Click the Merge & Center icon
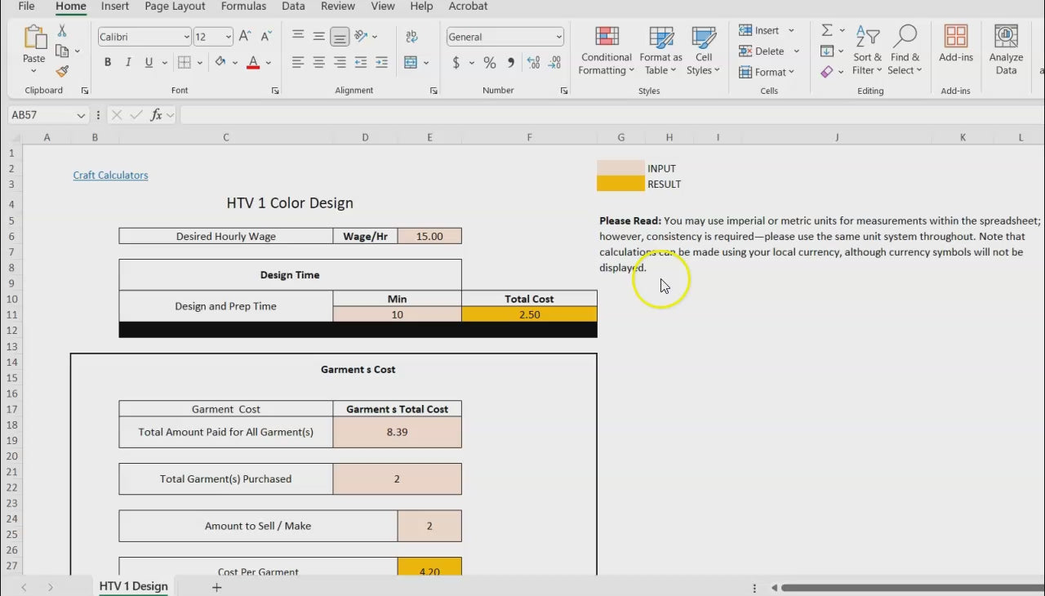This screenshot has width=1045, height=596. coord(411,63)
